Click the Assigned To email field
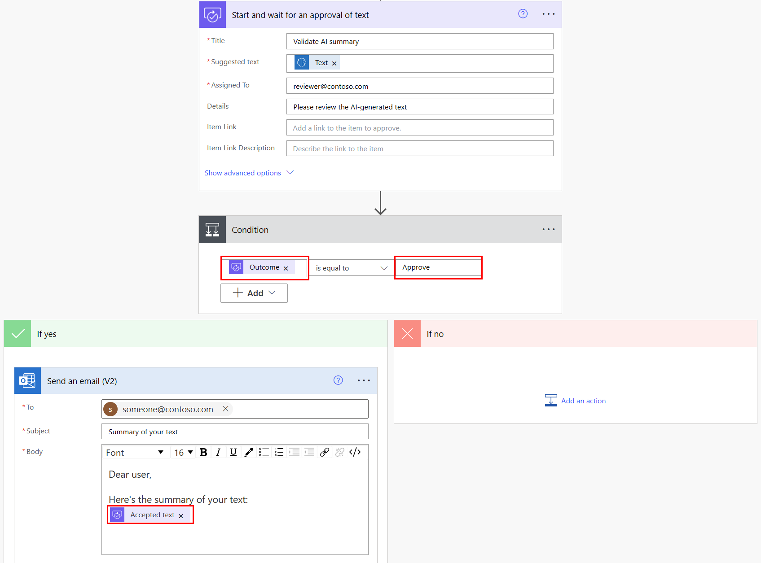Screen dimensions: 761x563 click(420, 86)
